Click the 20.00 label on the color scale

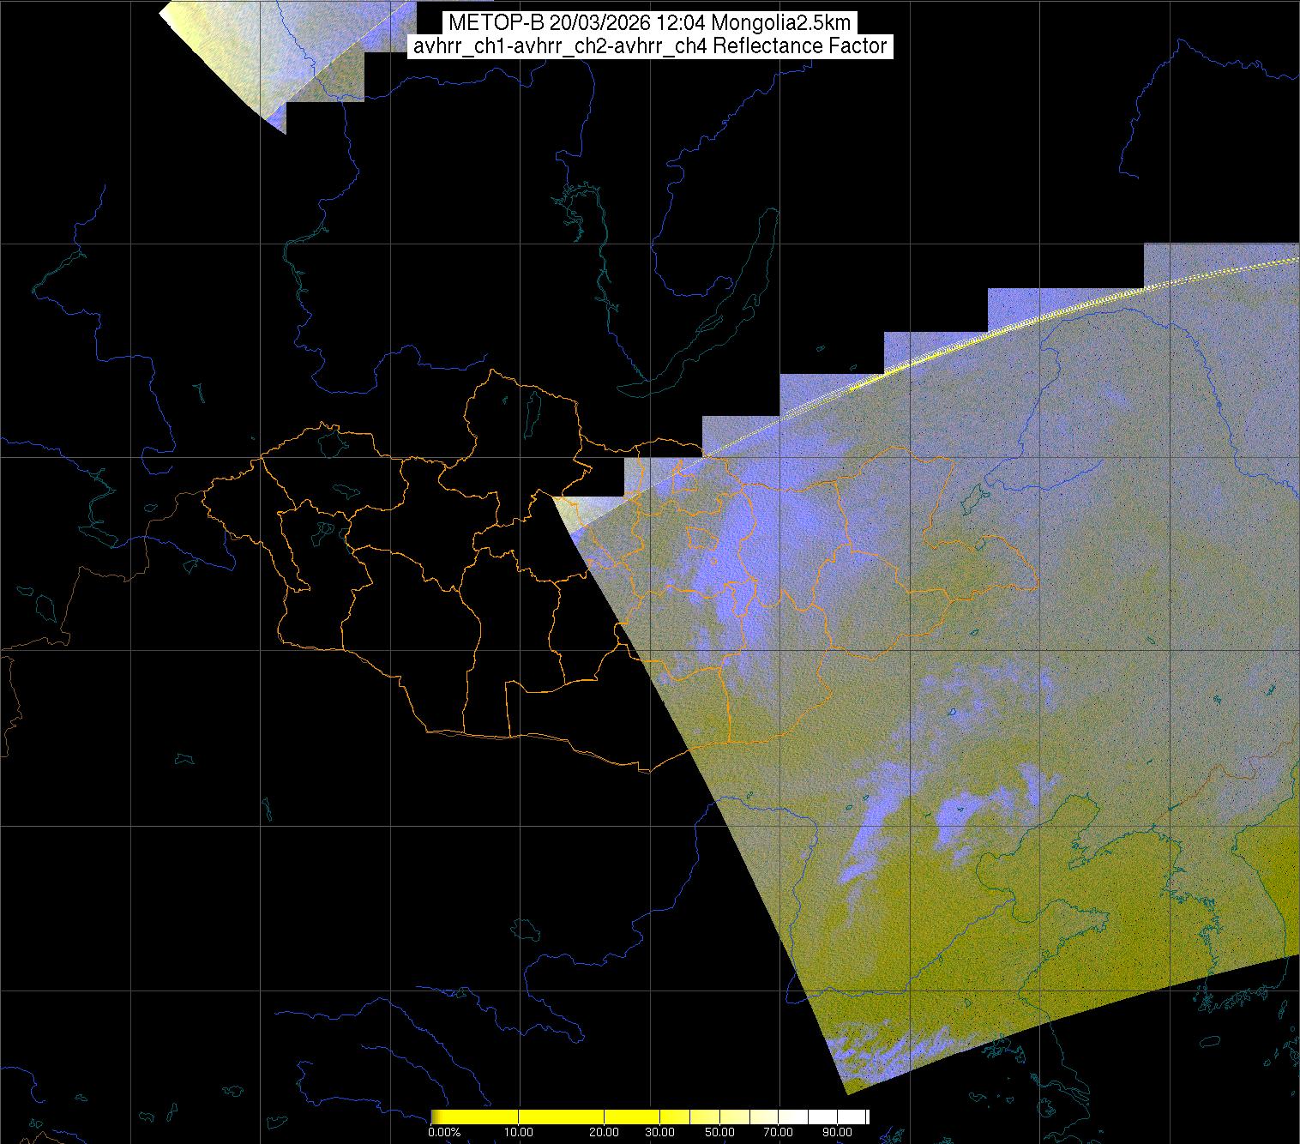[x=605, y=1133]
